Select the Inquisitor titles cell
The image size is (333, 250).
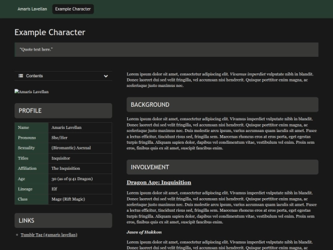[x=80, y=158]
